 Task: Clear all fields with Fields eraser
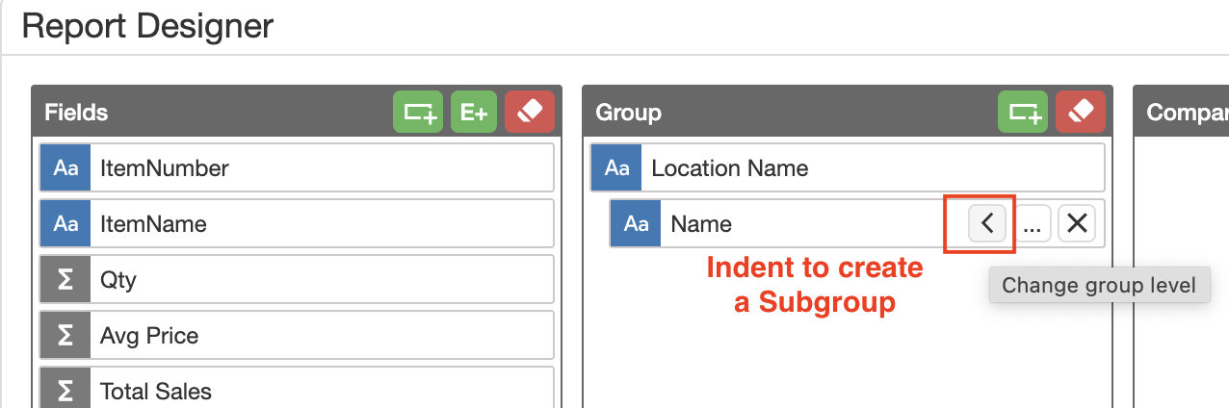530,112
